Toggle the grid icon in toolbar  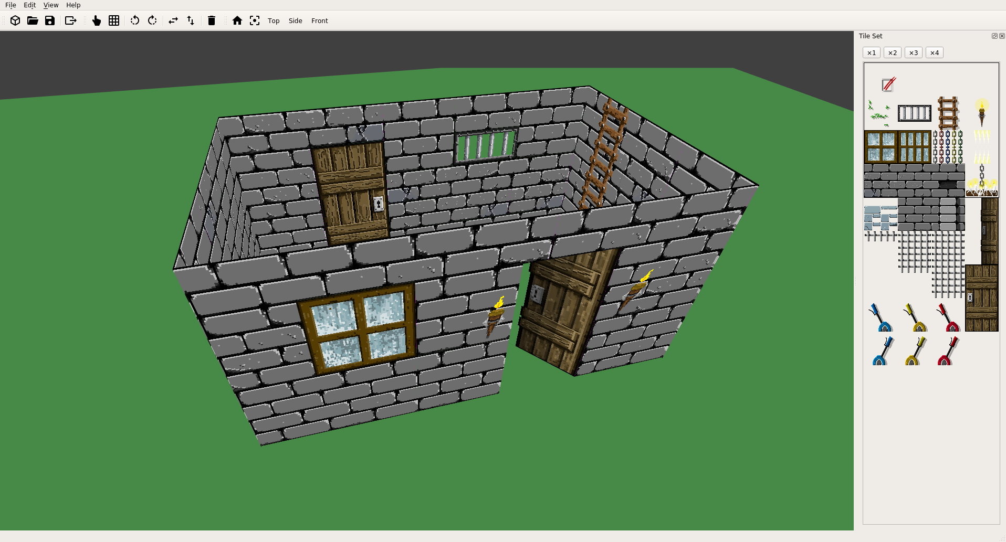(x=114, y=20)
